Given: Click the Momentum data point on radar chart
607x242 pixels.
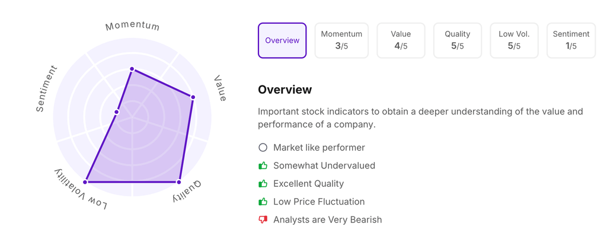Looking at the screenshot, I should [132, 69].
